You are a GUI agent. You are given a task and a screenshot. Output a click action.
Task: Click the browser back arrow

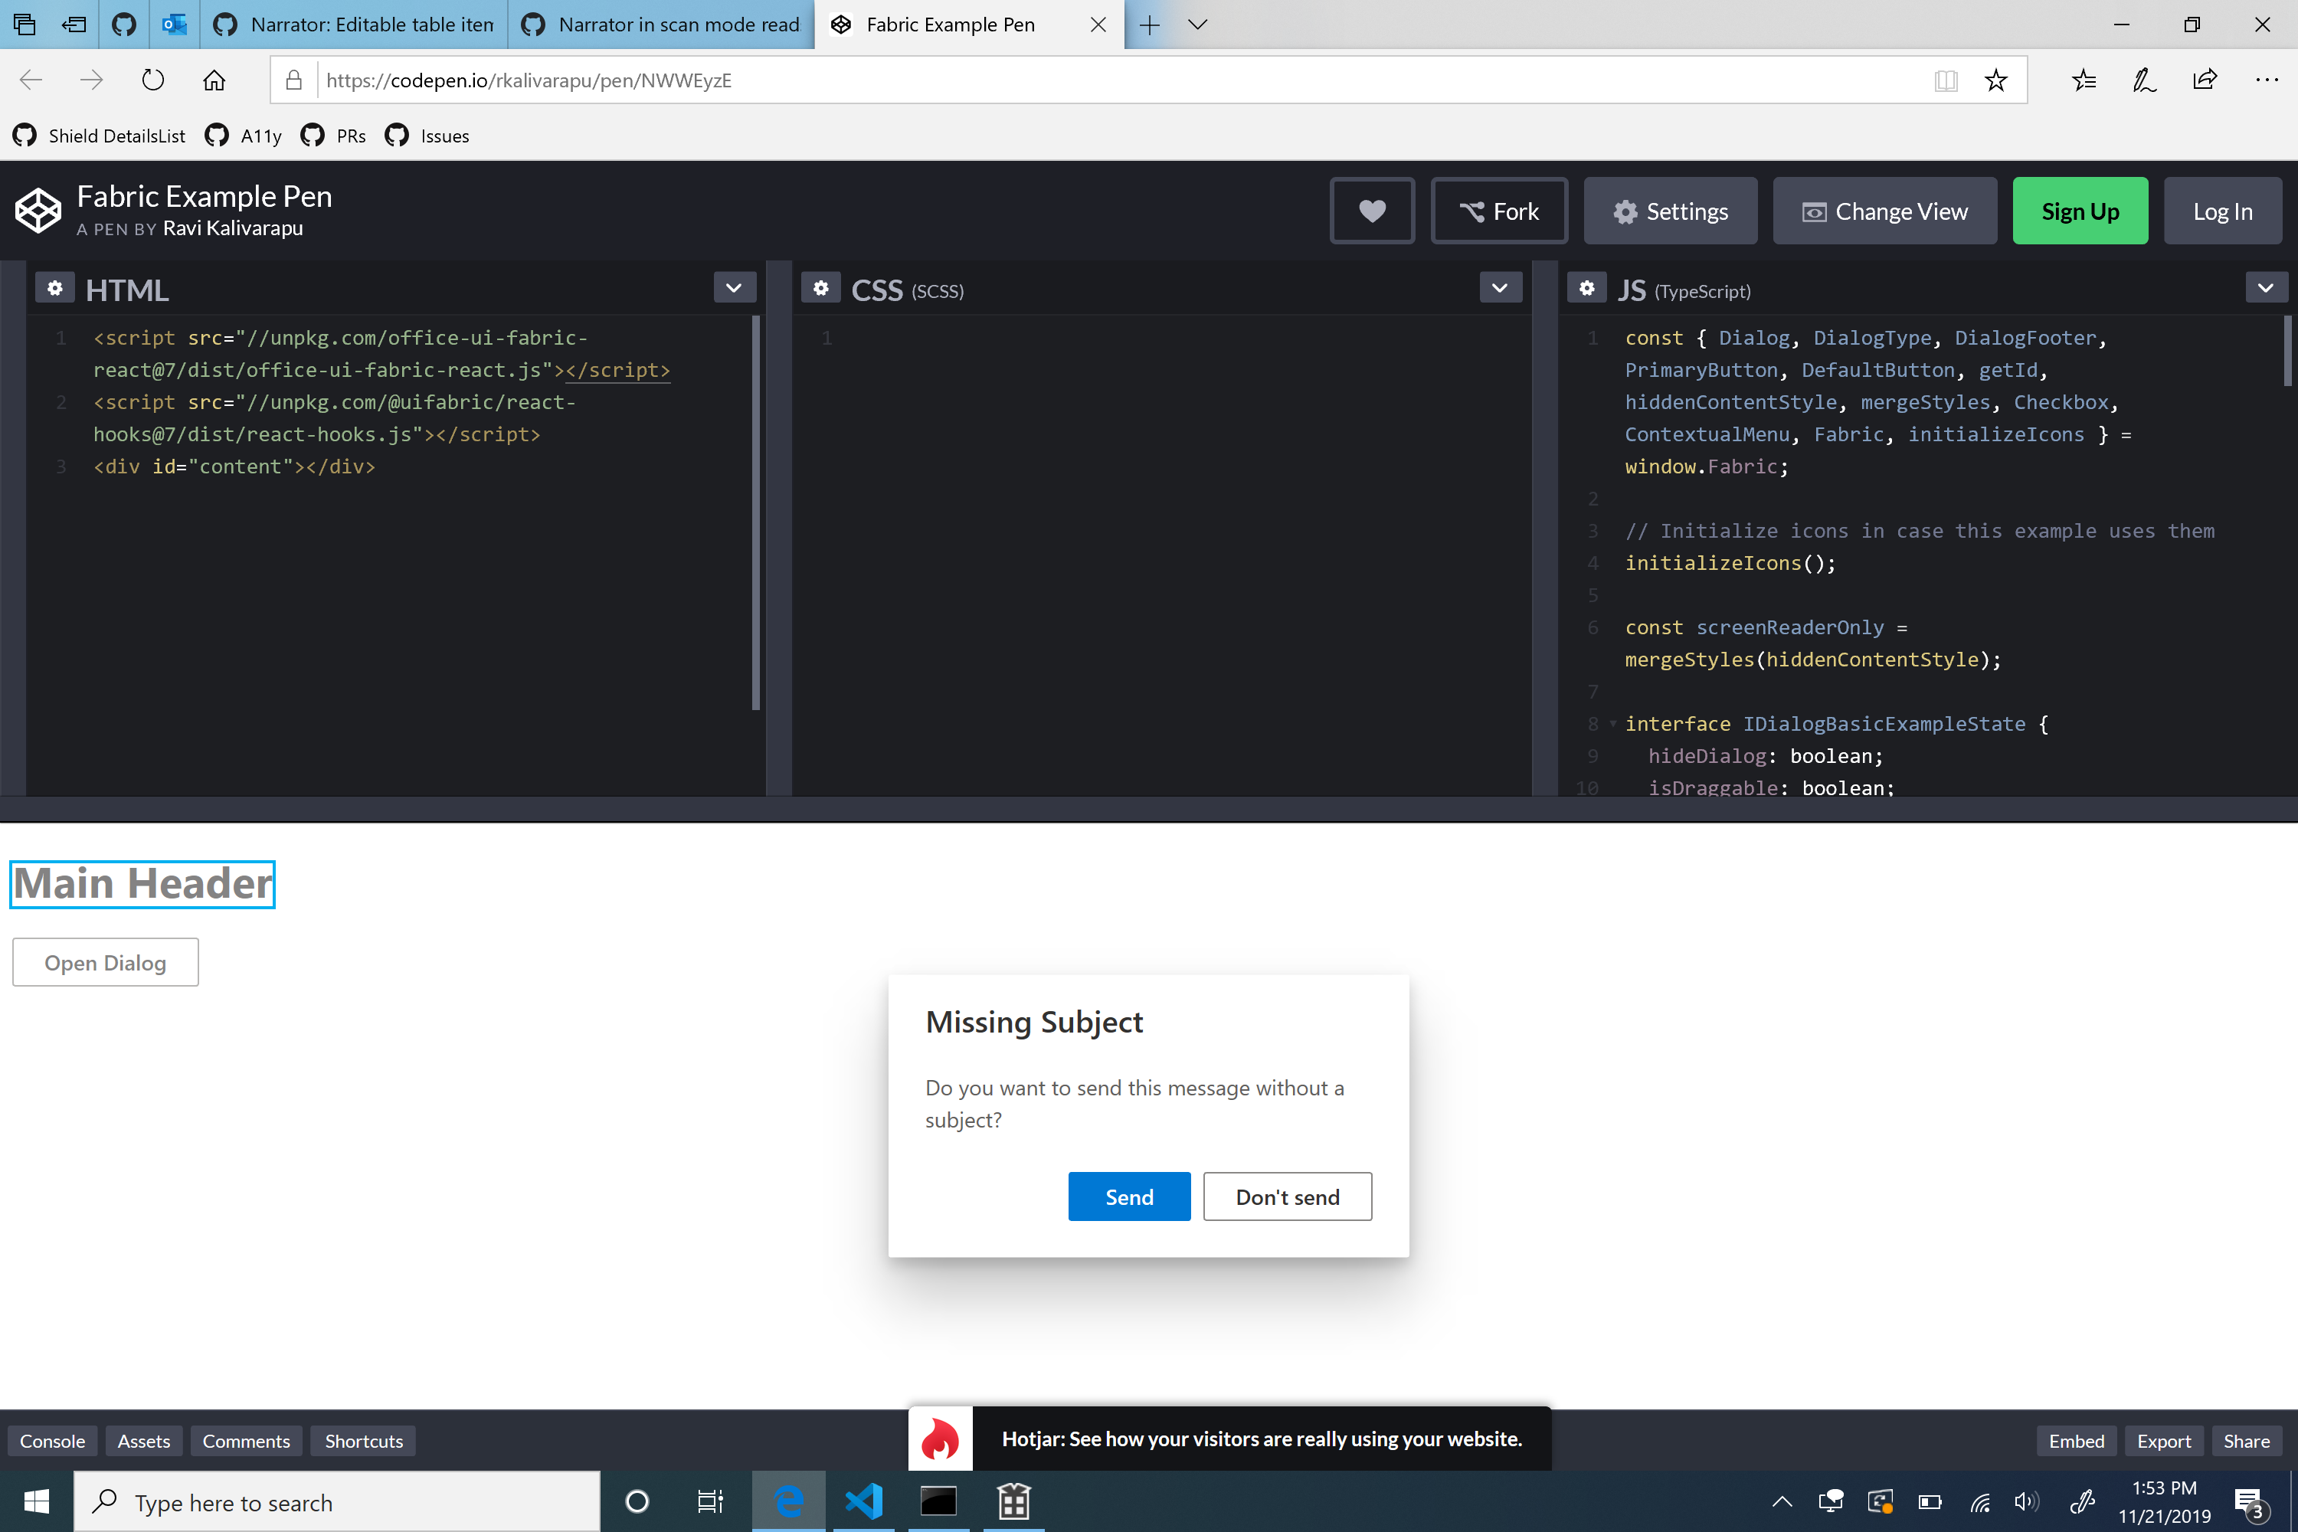[31, 80]
